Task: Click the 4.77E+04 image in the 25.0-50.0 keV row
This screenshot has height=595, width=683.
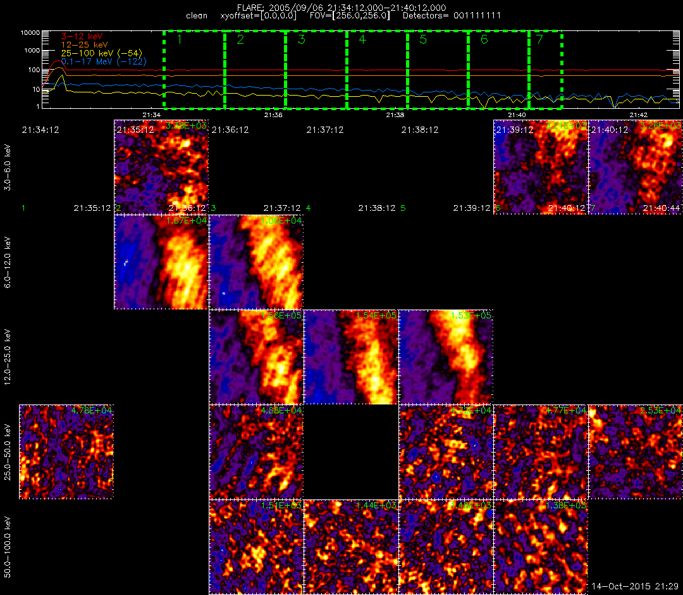Action: (541, 452)
